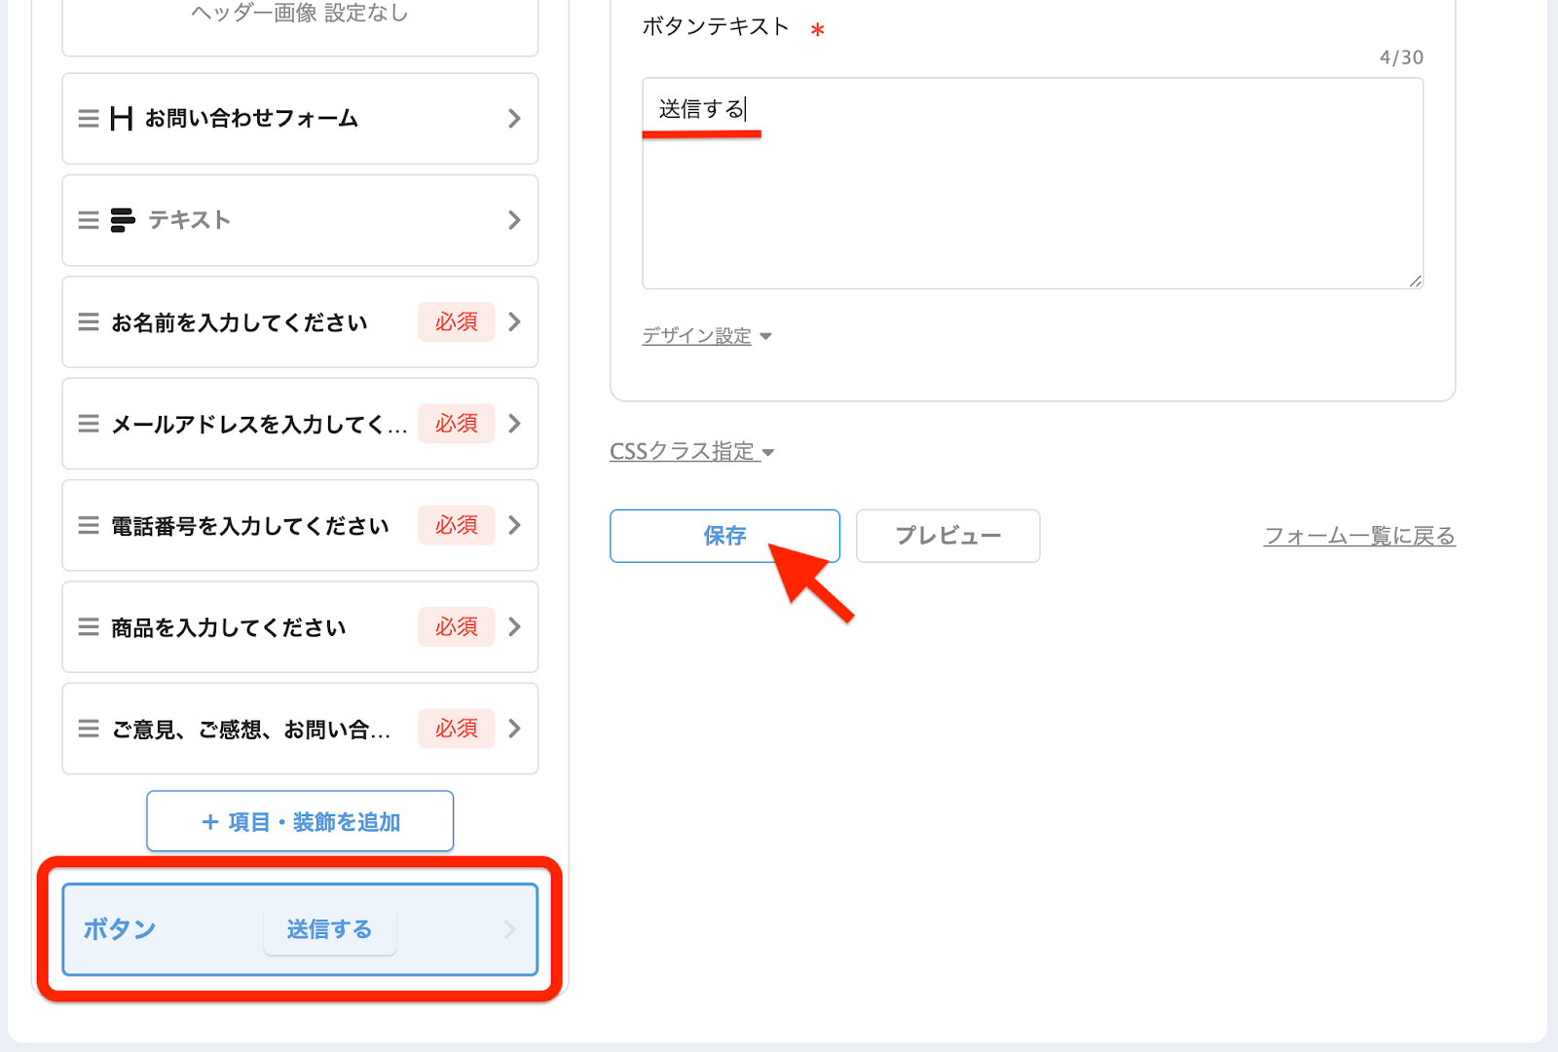The height and width of the screenshot is (1052, 1558).
Task: Click drag handle for お名前を入力してください
Action: pyautogui.click(x=89, y=322)
